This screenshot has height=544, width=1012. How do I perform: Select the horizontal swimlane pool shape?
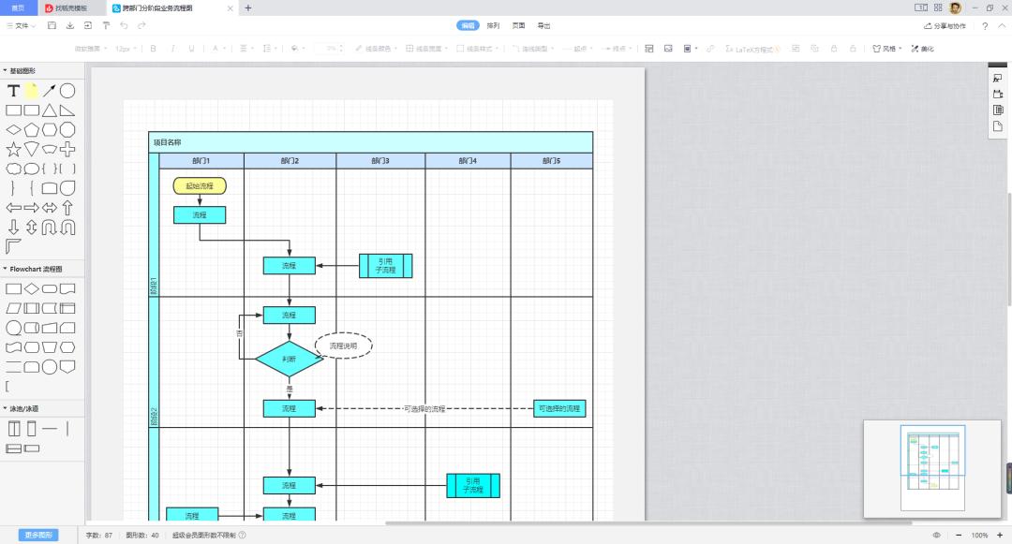click(x=13, y=448)
